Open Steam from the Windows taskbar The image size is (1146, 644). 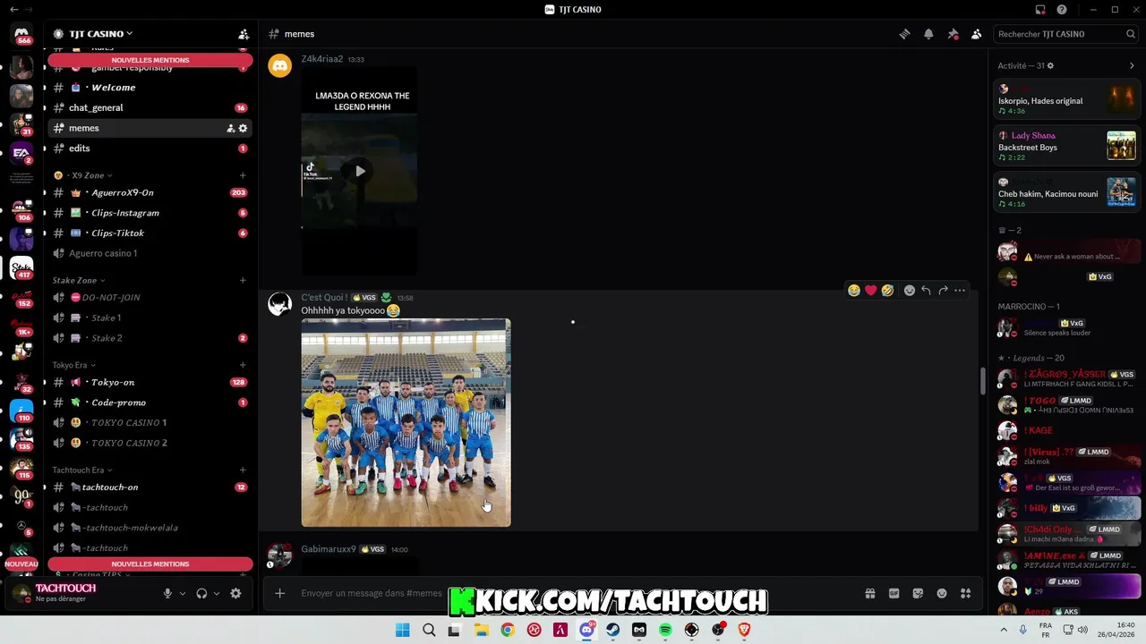pos(613,630)
